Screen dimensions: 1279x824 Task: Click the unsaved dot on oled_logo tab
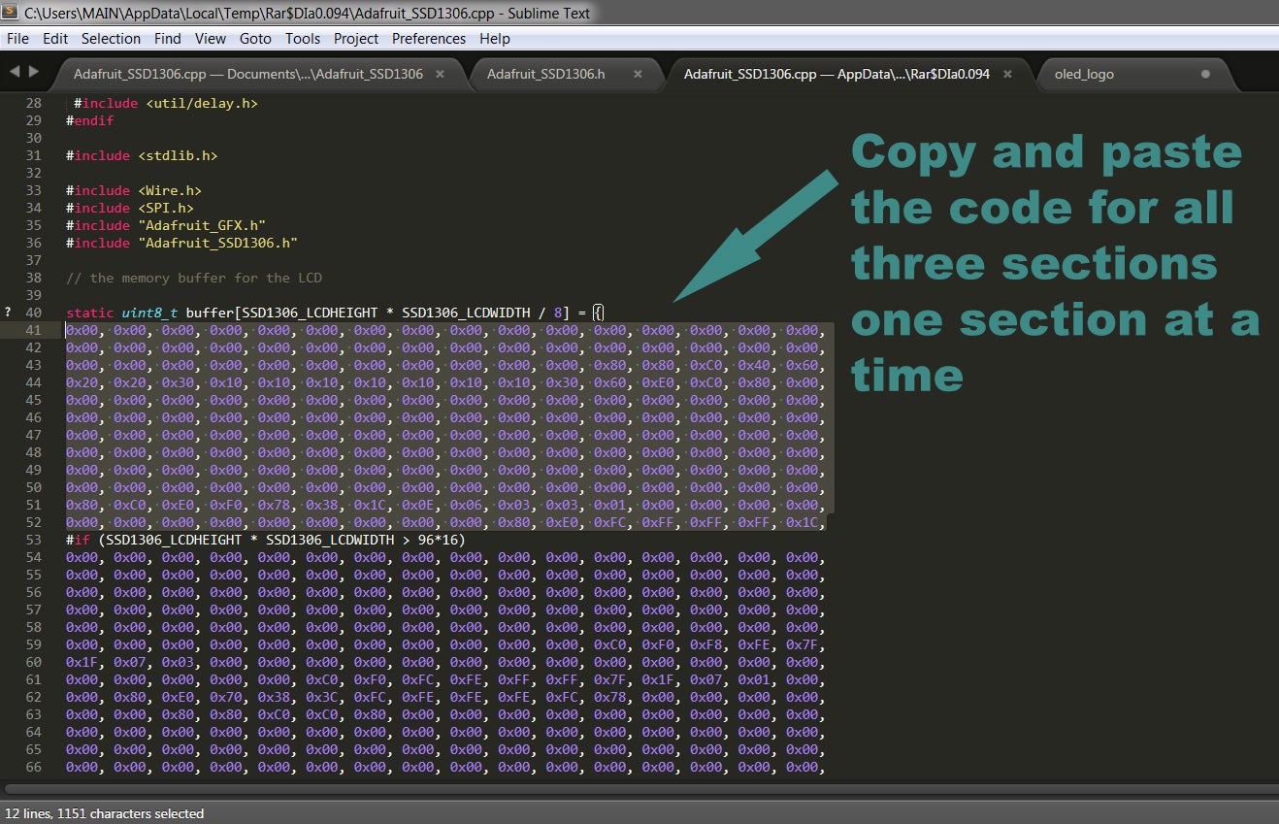tap(1205, 74)
